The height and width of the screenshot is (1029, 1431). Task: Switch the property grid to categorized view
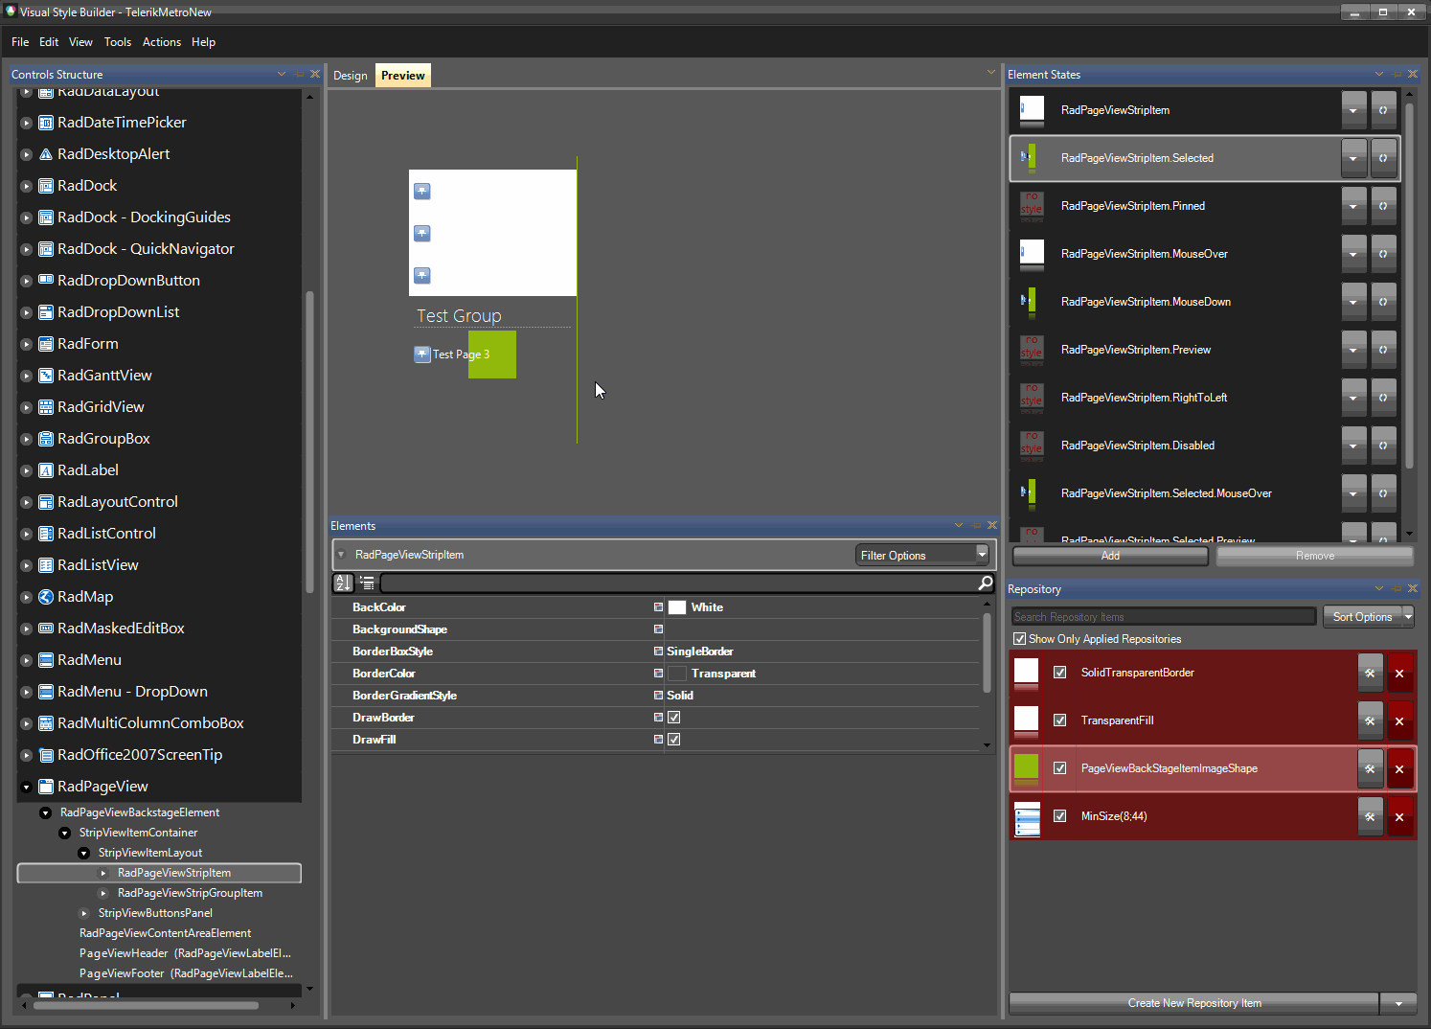[x=367, y=583]
